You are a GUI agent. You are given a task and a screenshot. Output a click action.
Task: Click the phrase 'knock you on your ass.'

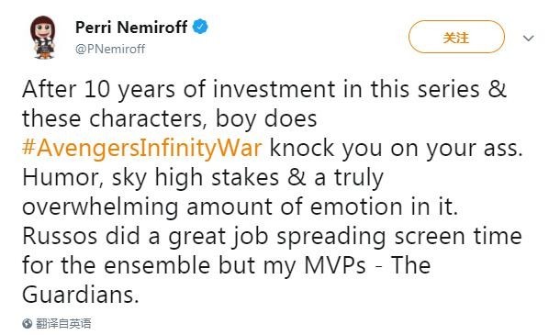pos(396,148)
